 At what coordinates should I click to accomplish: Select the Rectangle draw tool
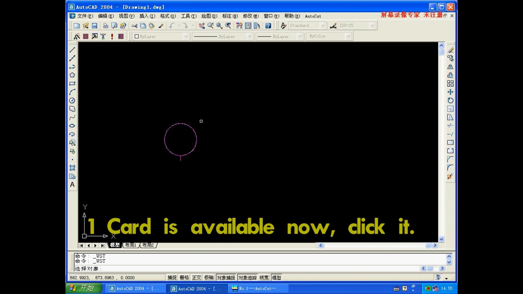[72, 84]
